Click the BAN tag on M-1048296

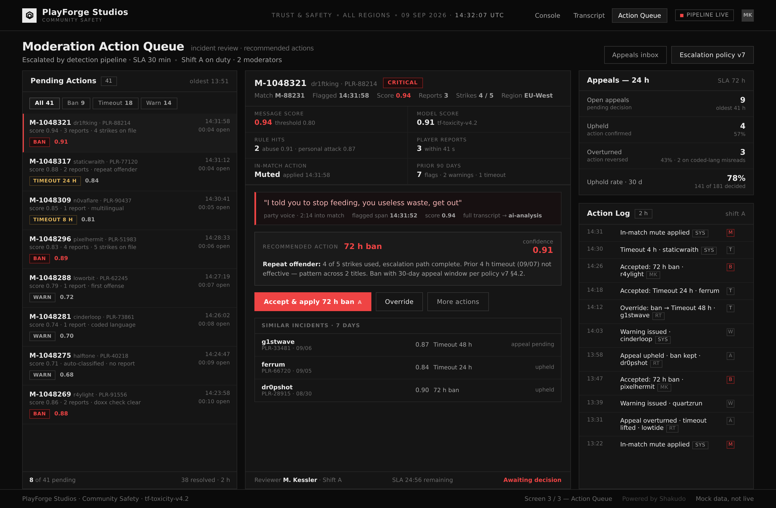tap(39, 258)
